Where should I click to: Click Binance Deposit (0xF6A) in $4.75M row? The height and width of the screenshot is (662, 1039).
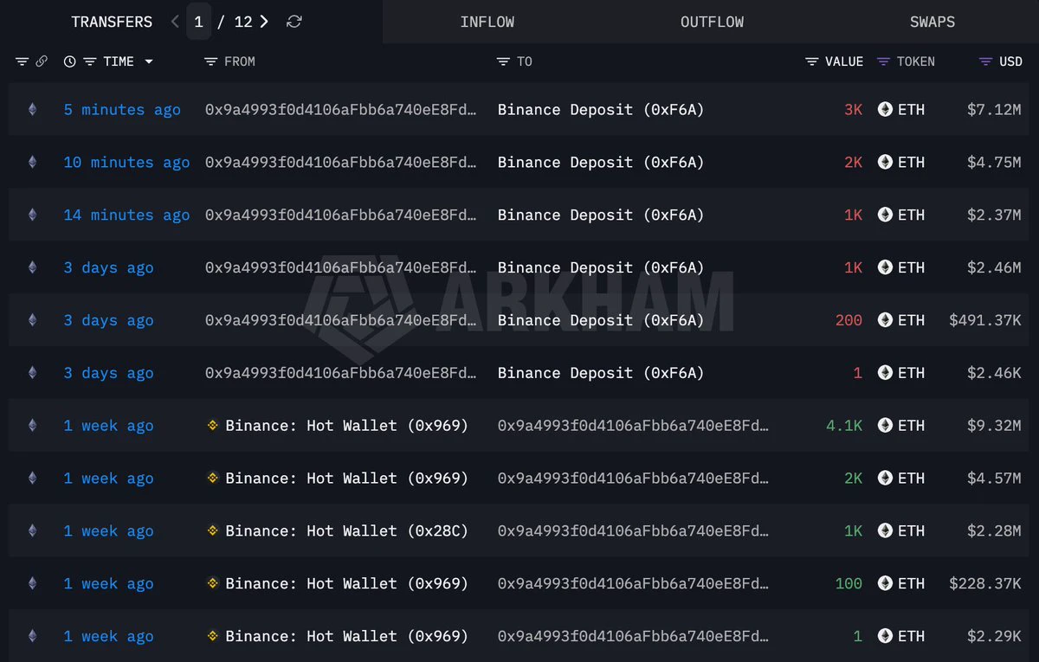[601, 162]
